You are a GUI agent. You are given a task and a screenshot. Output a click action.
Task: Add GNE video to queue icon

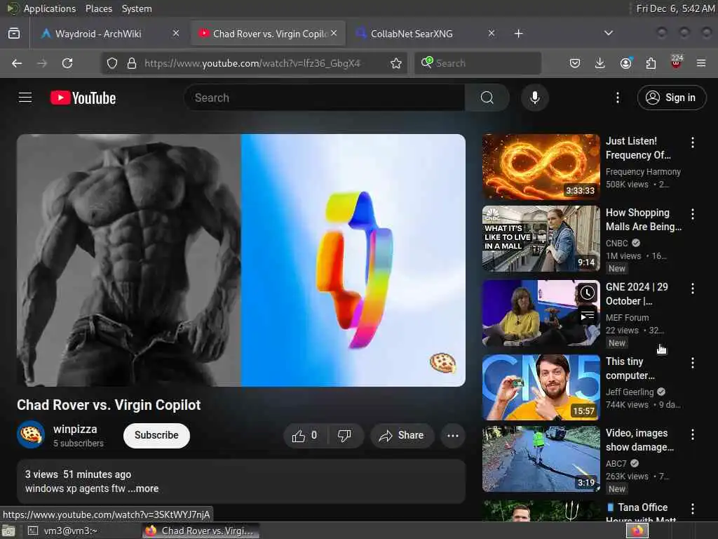point(588,316)
